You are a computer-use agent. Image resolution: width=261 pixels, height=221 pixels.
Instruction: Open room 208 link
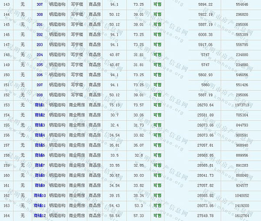[40, 95]
